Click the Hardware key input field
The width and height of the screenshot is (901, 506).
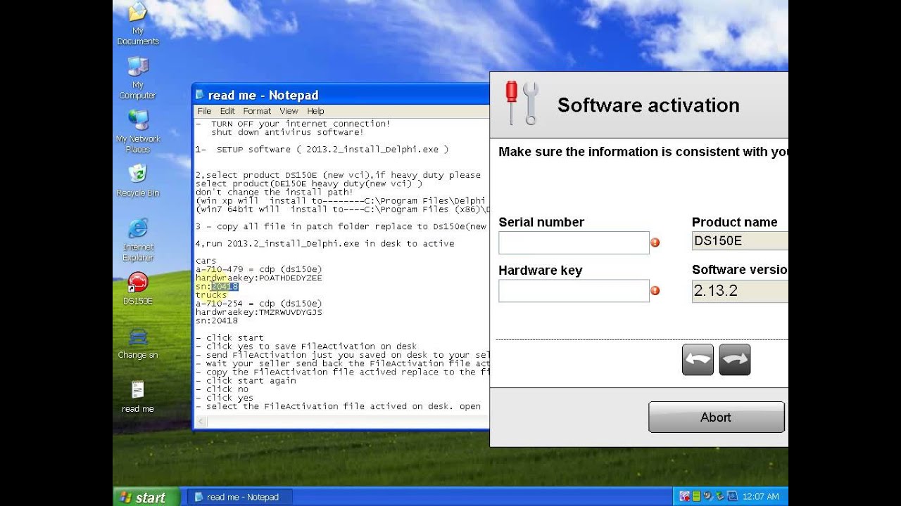(x=574, y=290)
